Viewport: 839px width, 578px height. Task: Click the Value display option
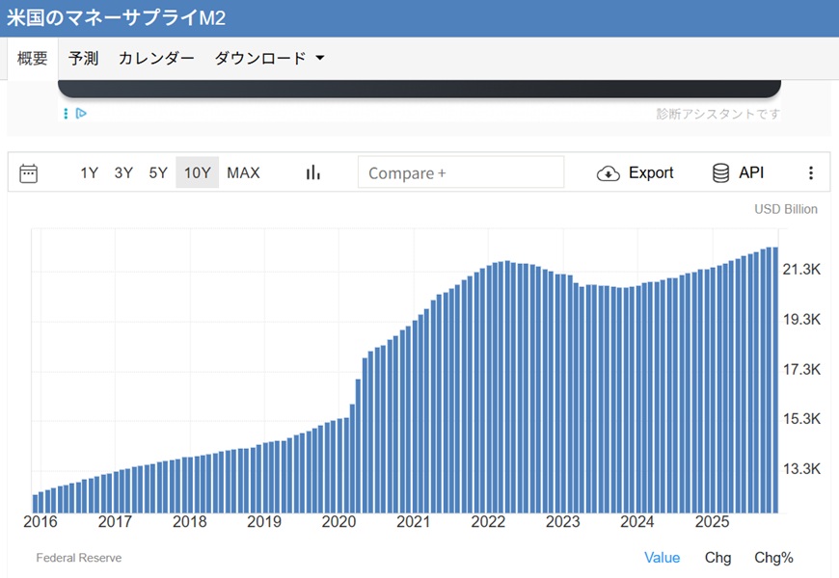[x=662, y=558]
